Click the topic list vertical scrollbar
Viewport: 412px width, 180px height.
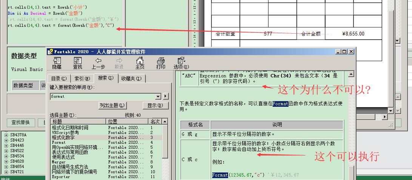(165, 151)
